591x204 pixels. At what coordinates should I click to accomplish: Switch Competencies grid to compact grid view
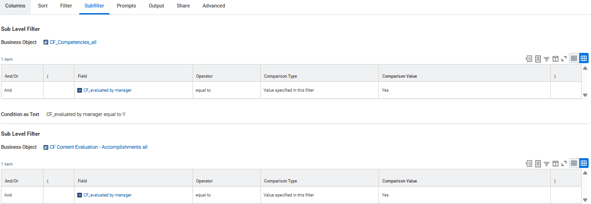(574, 58)
